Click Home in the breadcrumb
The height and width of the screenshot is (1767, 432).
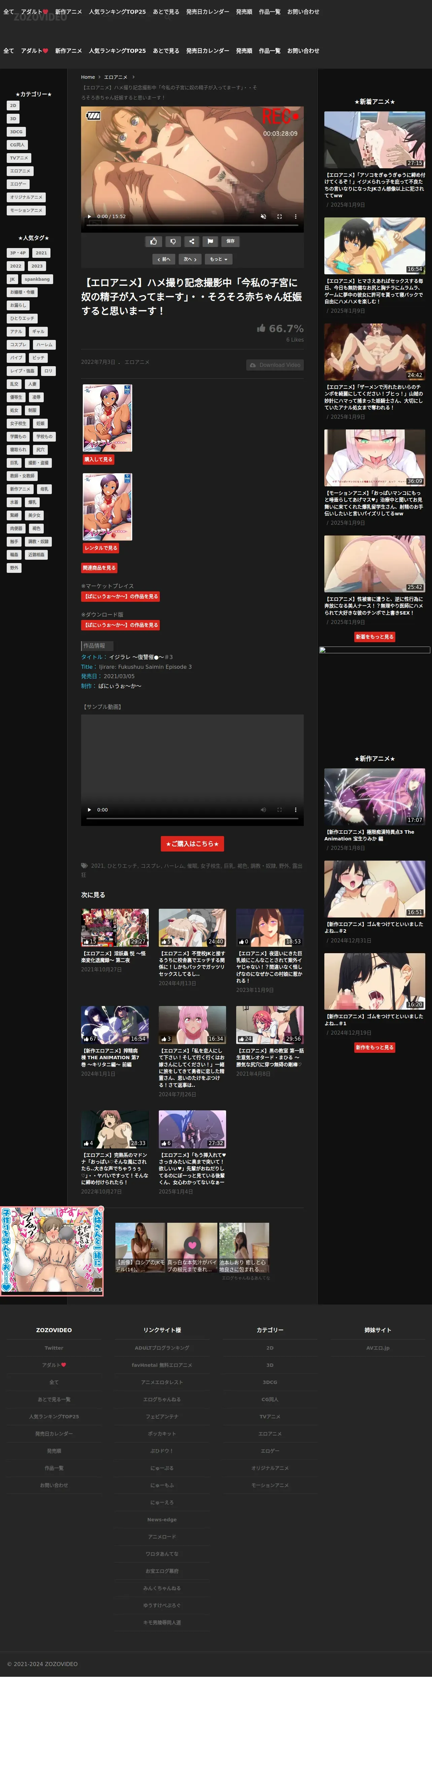click(88, 77)
